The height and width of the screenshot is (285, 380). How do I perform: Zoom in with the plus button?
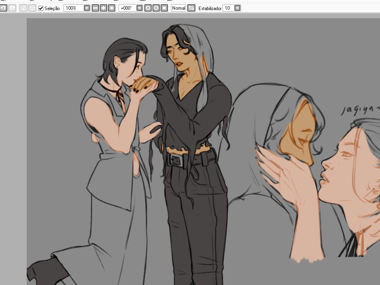click(103, 8)
